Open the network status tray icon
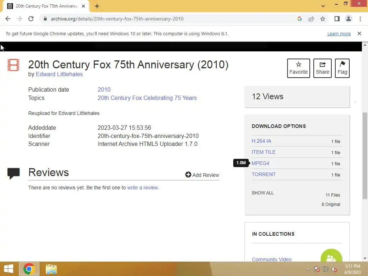368x276 pixels. 326,269
